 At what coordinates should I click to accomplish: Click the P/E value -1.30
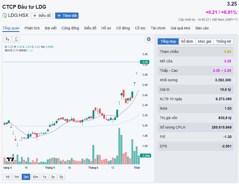coord(227,137)
